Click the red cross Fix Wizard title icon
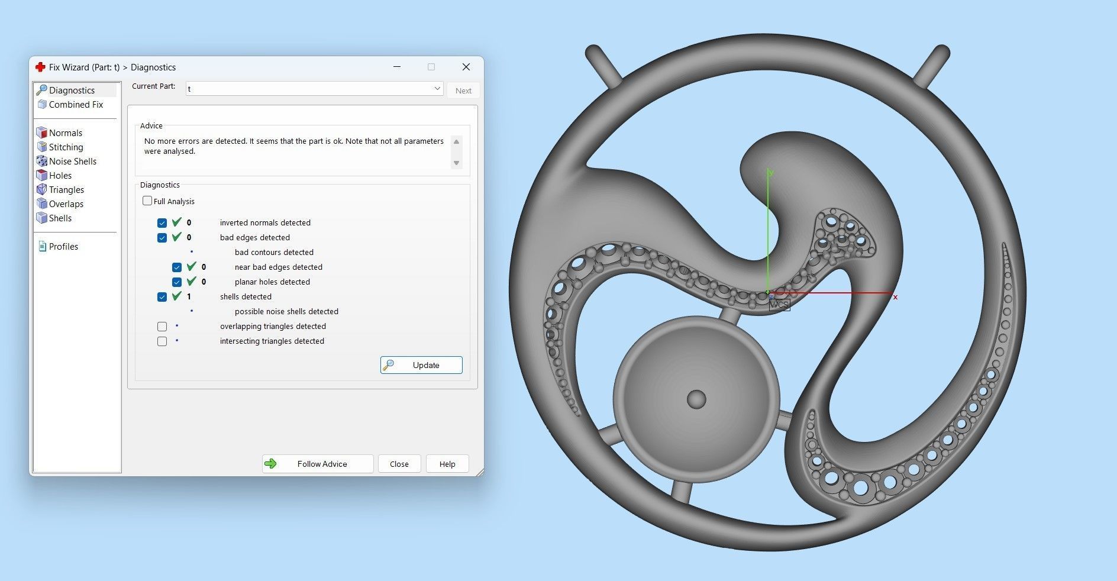 (40, 67)
